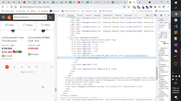Screen dimensions: 181x101
Task: Open DevTools more options menu
Action: pos(165,15)
